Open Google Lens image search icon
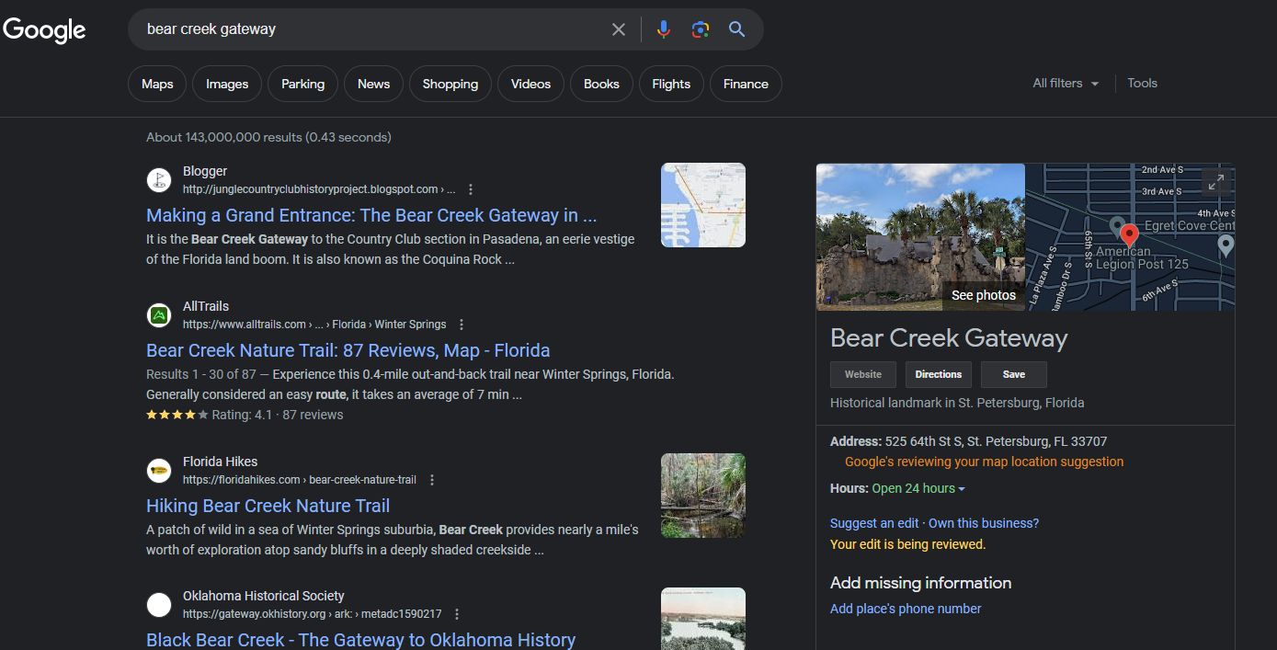 tap(701, 29)
